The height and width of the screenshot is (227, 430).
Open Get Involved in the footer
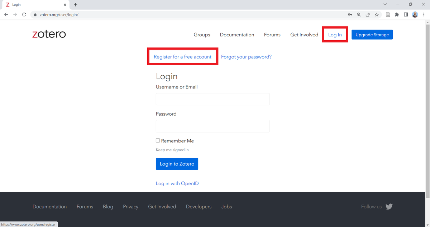162,207
